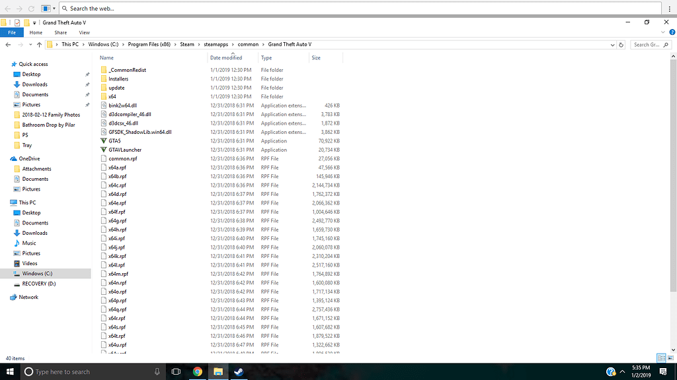Screen dimensions: 677x380
Task: Click the properties icon in Quick Access Toolbar
Action: (17, 22)
